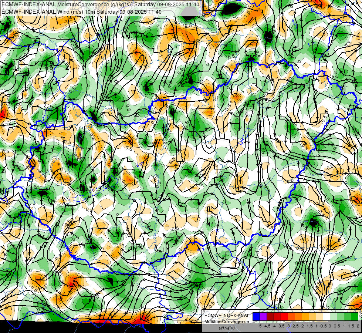Image resolution: width=362 pixels, height=333 pixels.
Task: Click the '-4.5' legend scale value
Action: [267, 326]
